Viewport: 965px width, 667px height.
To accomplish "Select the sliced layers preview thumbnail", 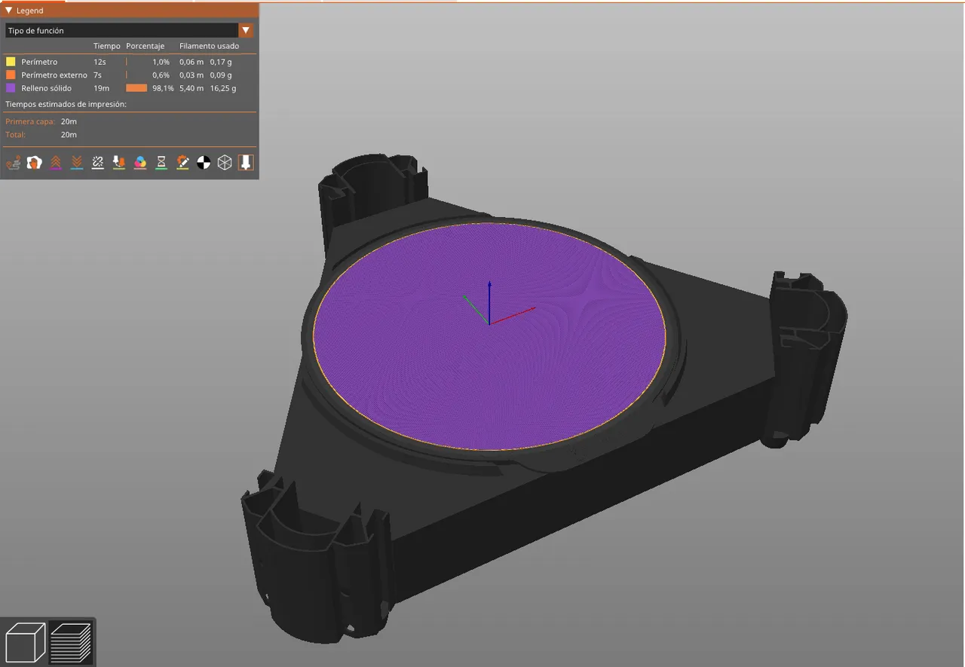I will [x=72, y=641].
